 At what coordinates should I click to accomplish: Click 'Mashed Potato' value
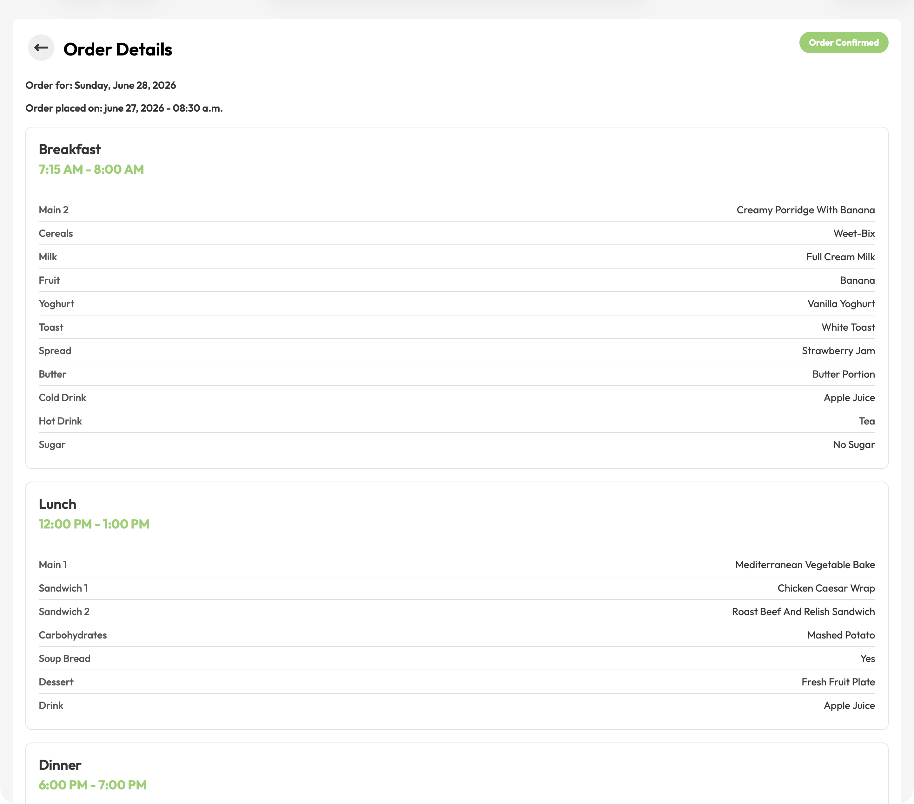coord(841,635)
